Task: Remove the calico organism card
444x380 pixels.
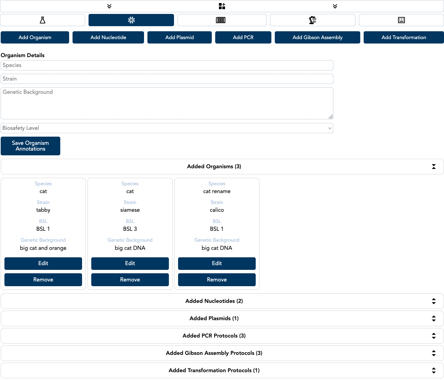Action: click(217, 280)
